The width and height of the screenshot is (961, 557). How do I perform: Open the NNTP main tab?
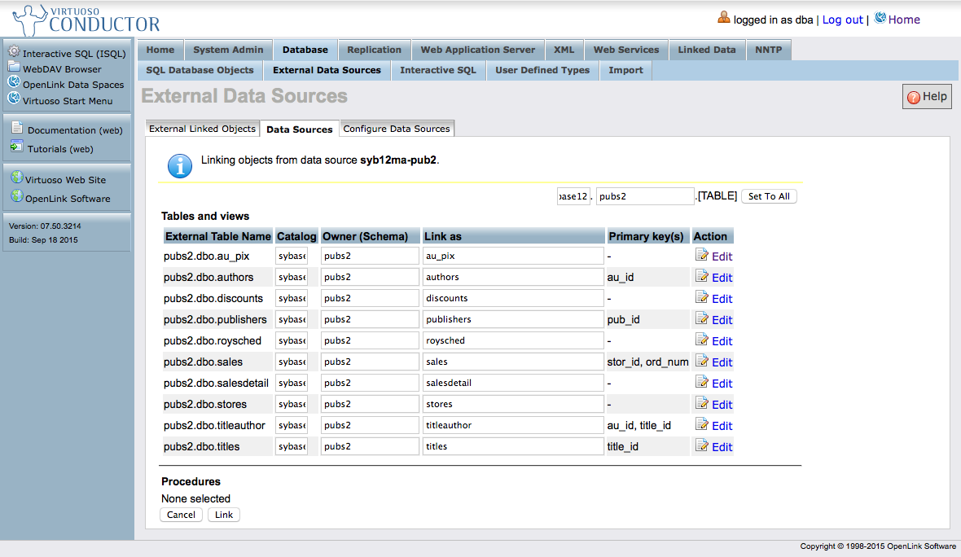tap(769, 50)
